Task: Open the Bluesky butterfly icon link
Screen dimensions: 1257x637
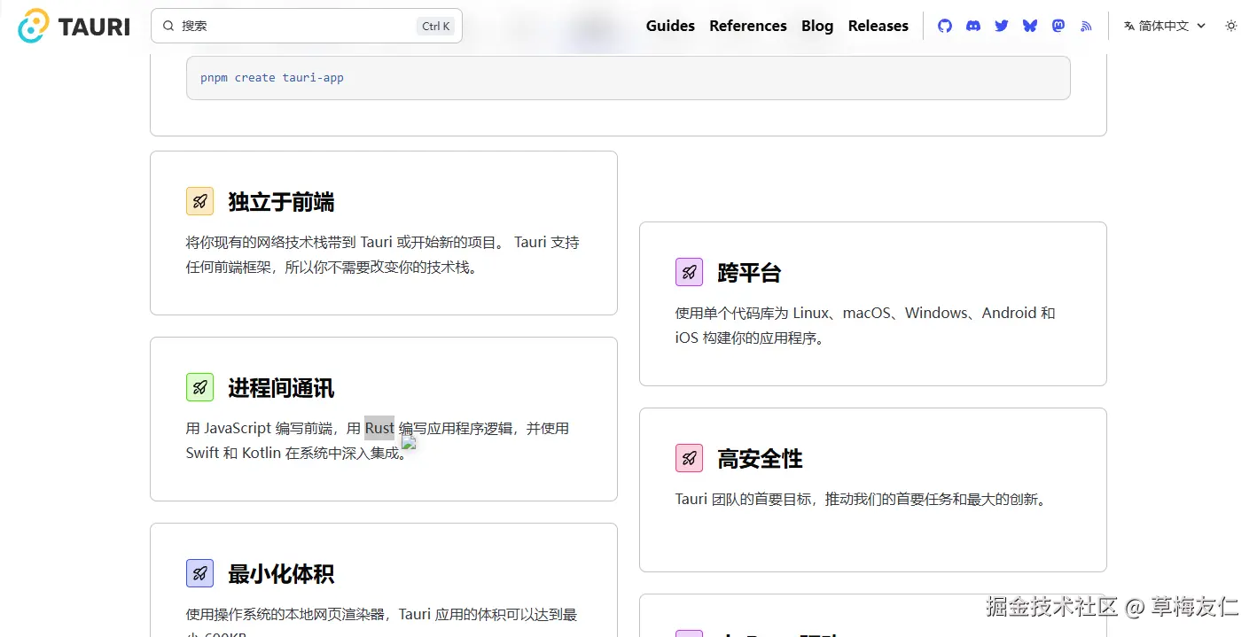Action: coord(1030,26)
